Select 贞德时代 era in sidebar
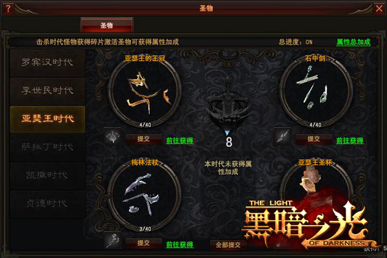The height and width of the screenshot is (258, 387). 47,204
